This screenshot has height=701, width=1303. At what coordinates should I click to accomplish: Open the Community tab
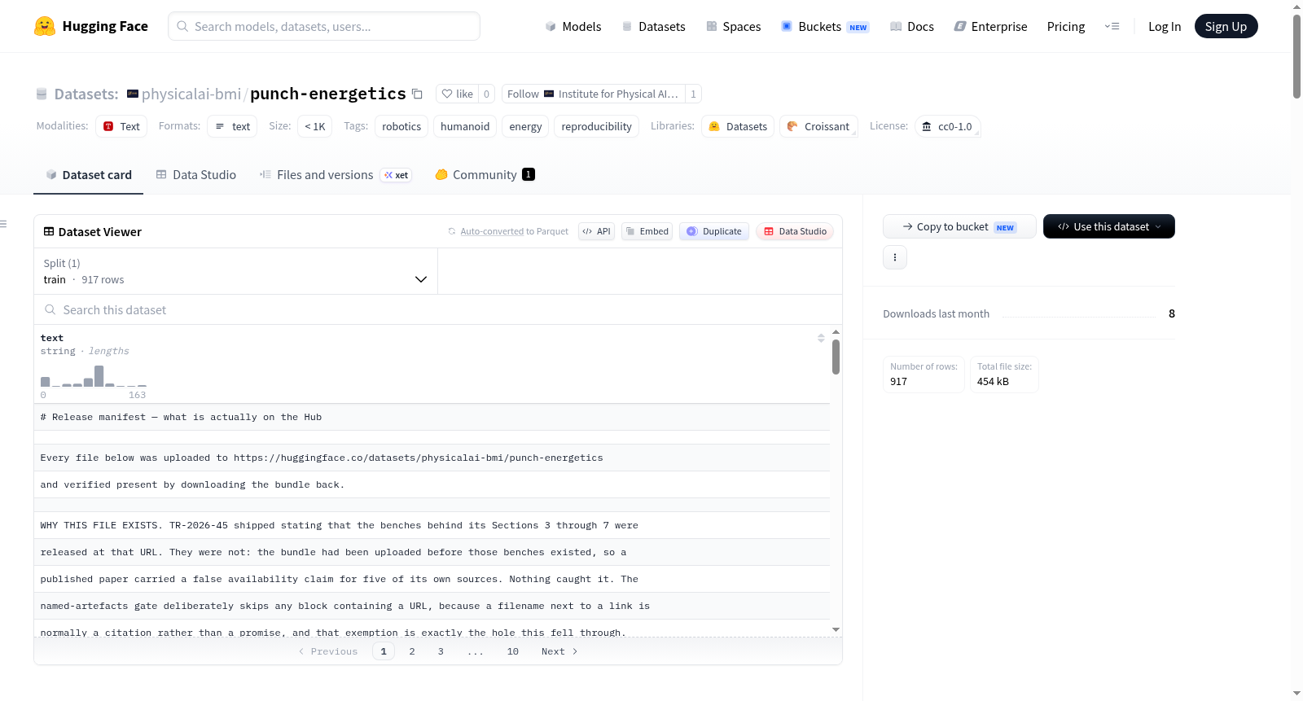tap(485, 175)
